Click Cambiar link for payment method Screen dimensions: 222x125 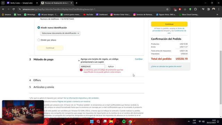pos(139,59)
